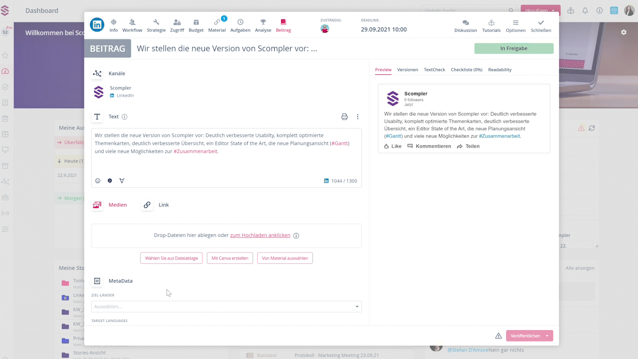The image size is (638, 359).
Task: Click the warning triangle beside Veröffentlichen
Action: pos(498,336)
